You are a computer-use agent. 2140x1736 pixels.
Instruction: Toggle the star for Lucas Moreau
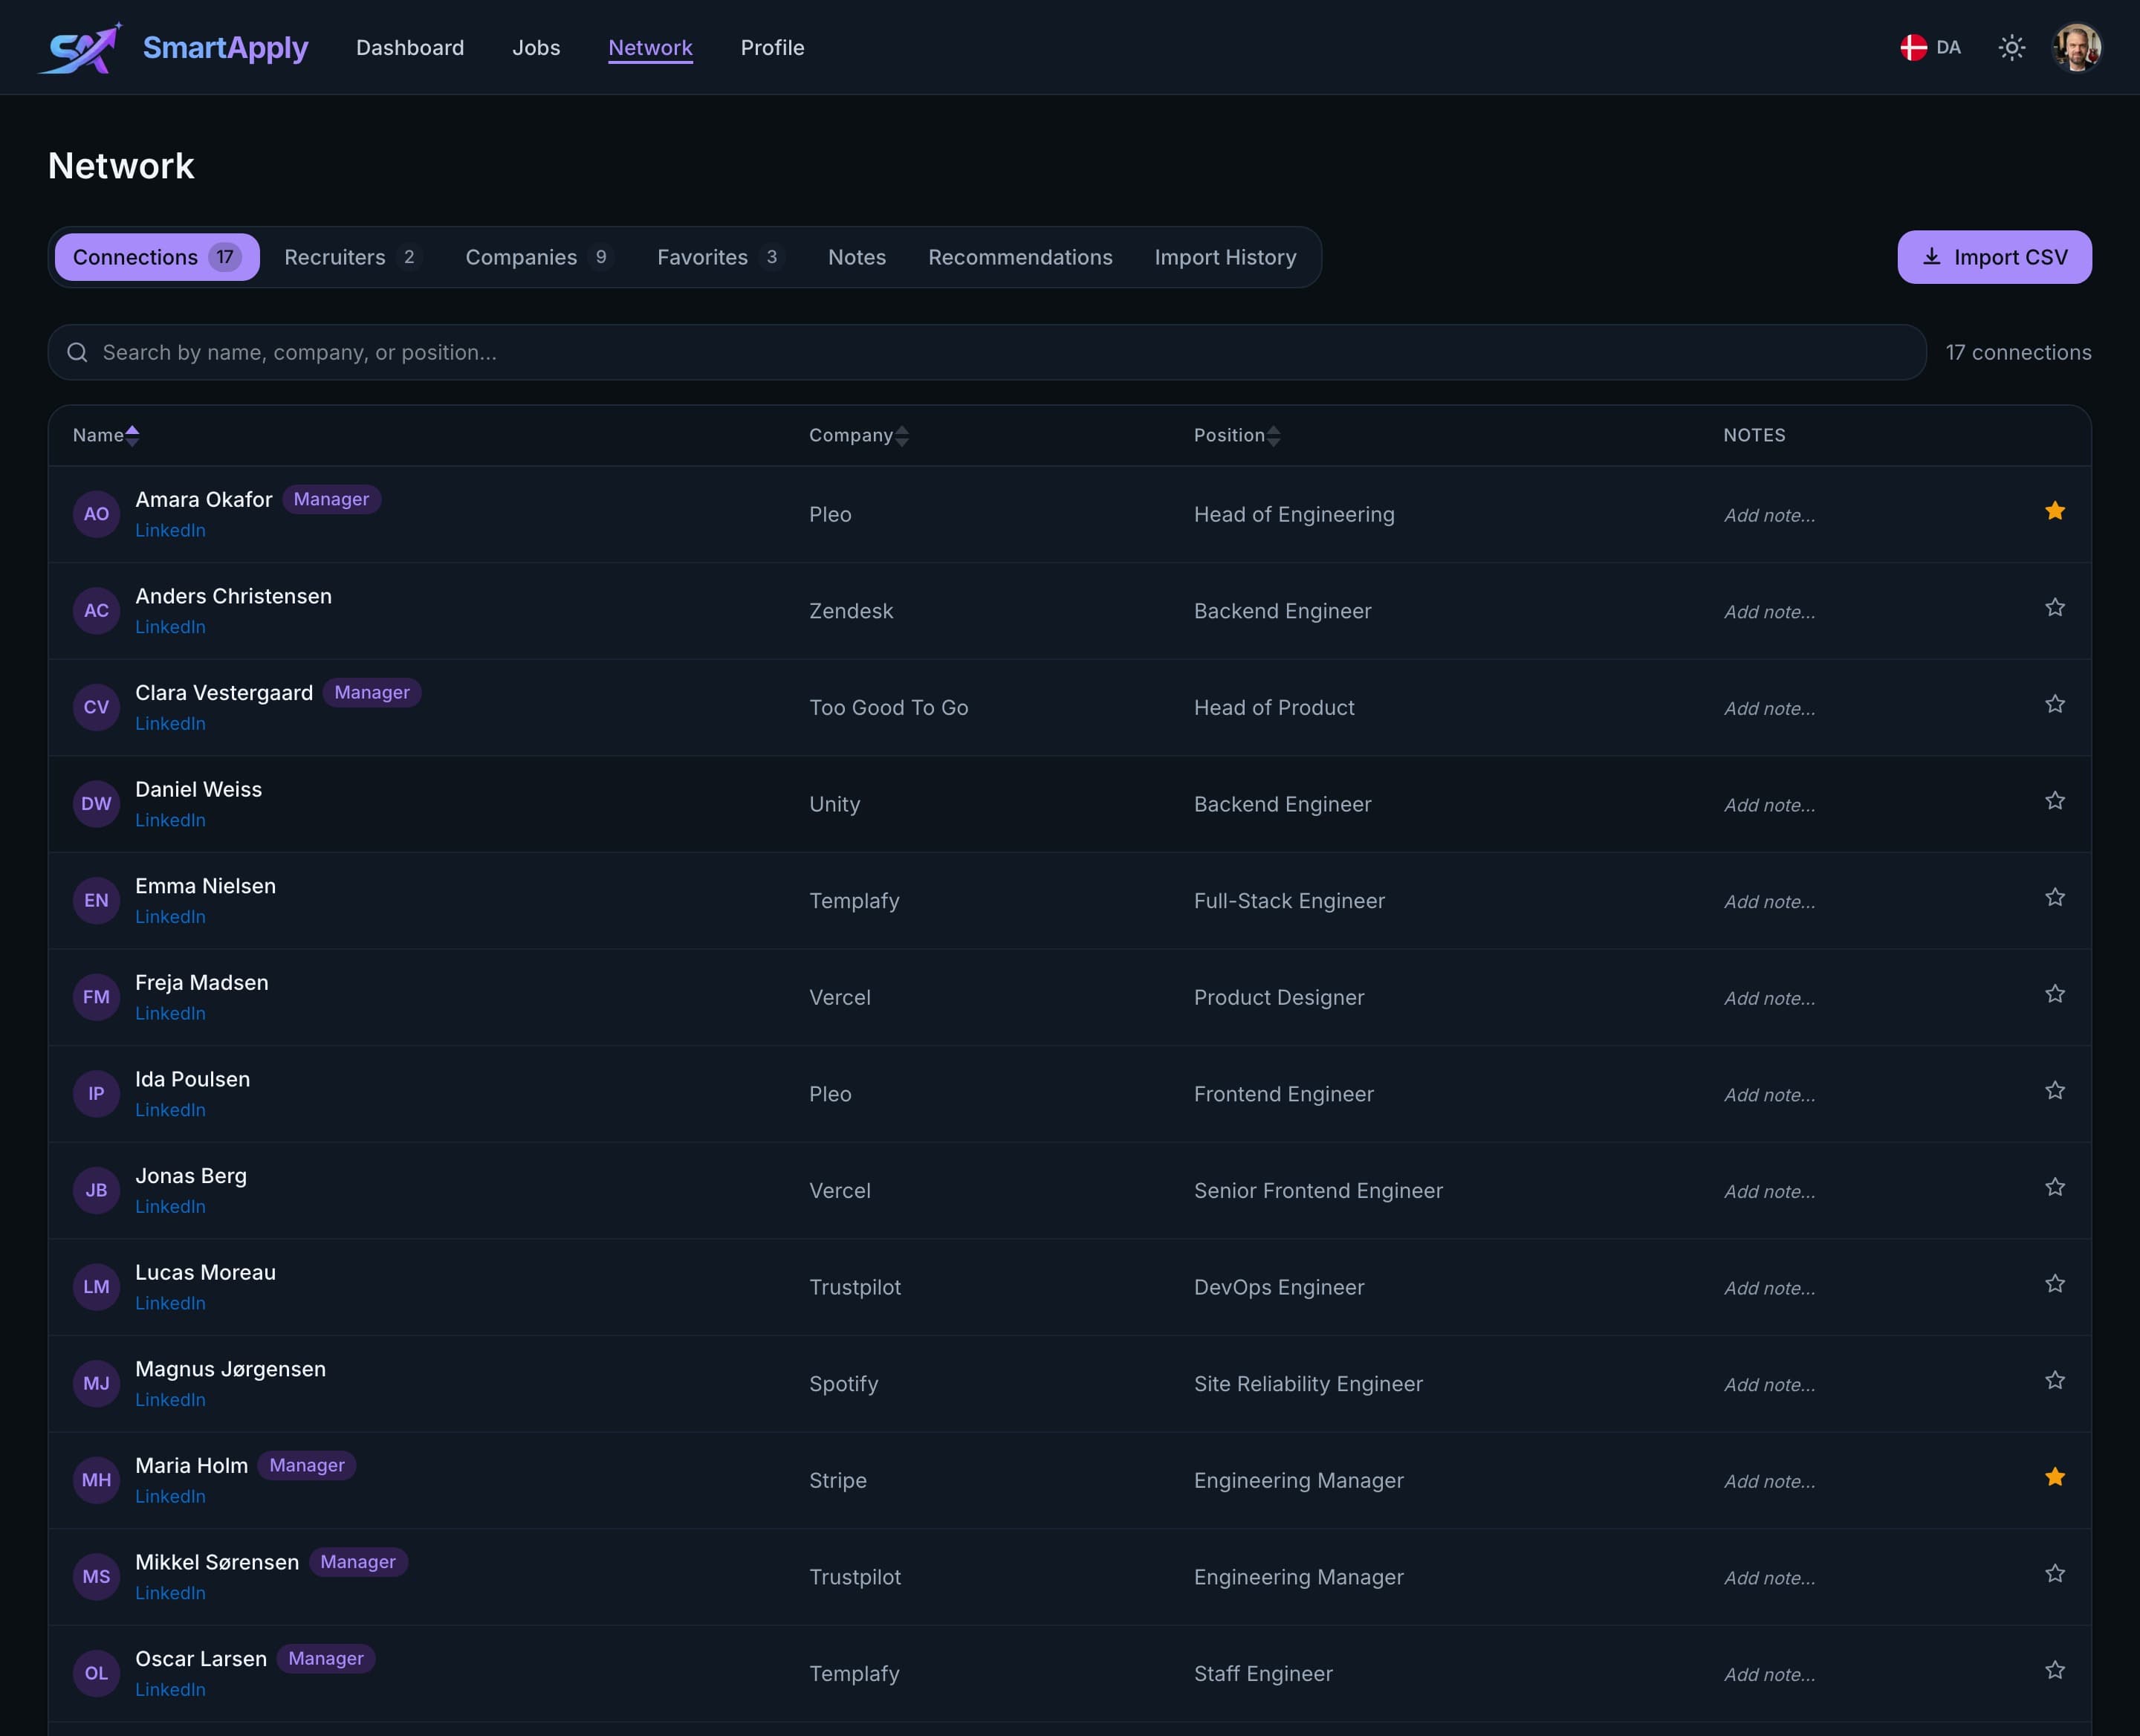[x=2055, y=1284]
